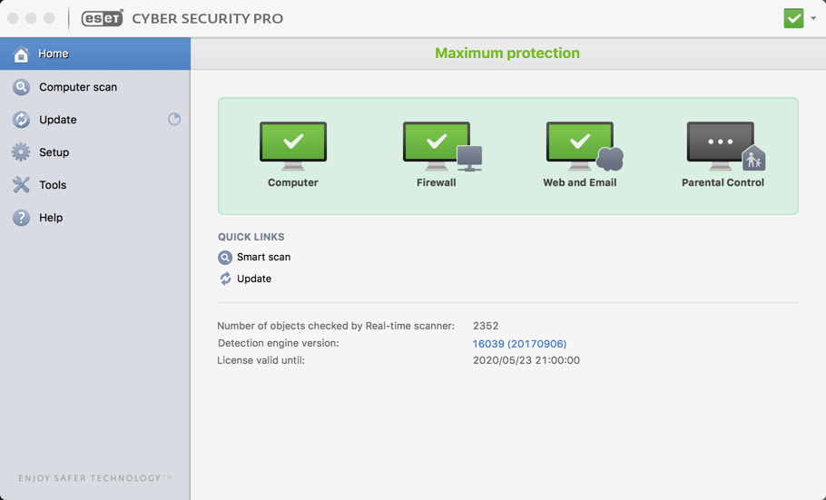826x500 pixels.
Task: Click the circular arrows icon beside sidebar Update
Action: click(21, 120)
